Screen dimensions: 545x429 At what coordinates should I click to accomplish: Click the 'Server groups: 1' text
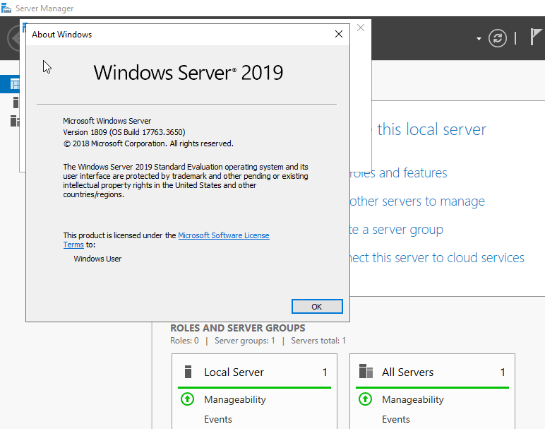click(245, 341)
